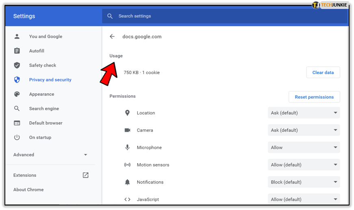Click the Extensions external link icon

click(86, 175)
